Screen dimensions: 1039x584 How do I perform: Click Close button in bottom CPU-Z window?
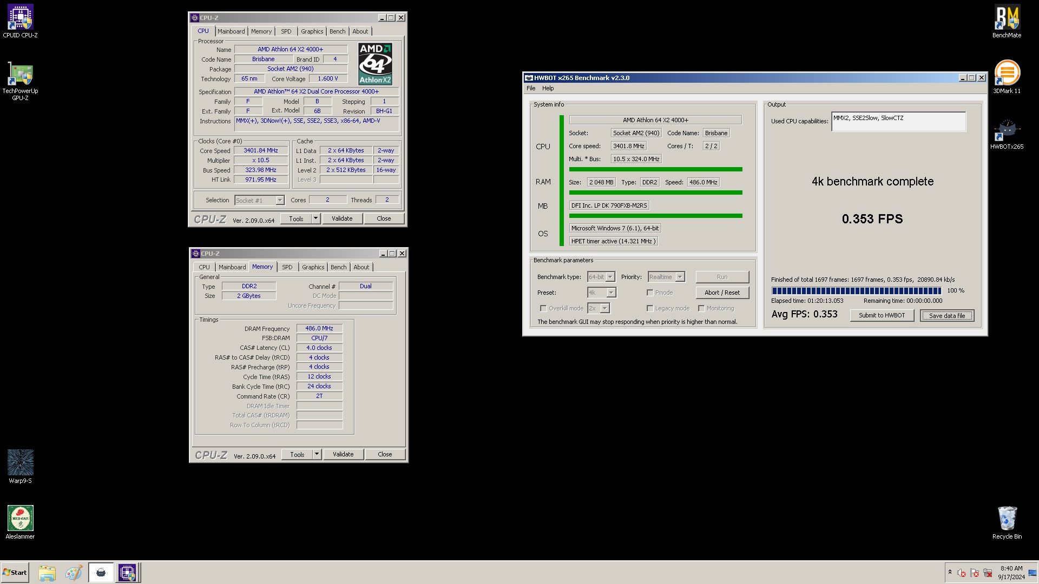point(385,454)
